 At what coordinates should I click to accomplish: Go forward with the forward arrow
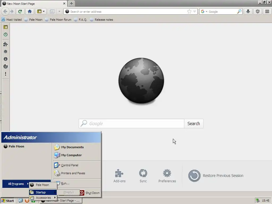point(12,12)
